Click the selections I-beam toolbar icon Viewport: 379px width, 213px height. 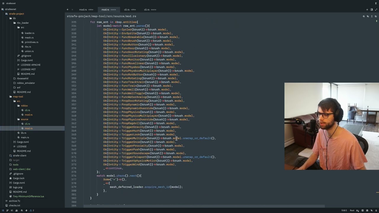click(x=372, y=16)
